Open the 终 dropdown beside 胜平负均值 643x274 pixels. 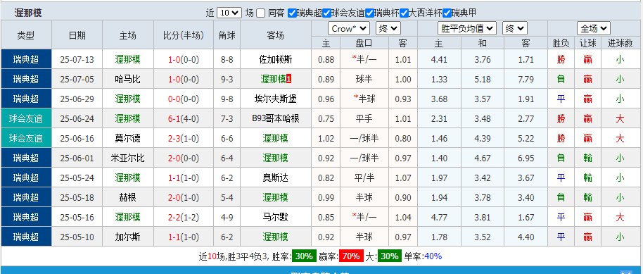point(515,29)
